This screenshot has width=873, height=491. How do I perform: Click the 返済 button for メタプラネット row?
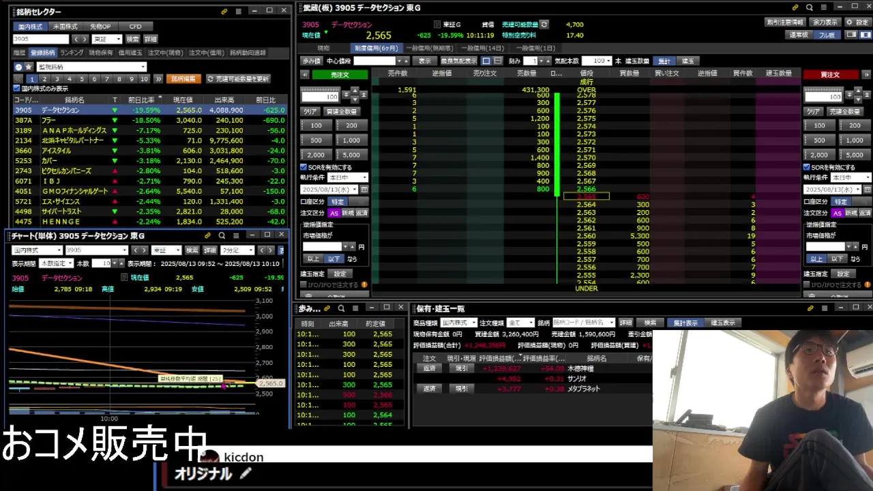tap(429, 389)
